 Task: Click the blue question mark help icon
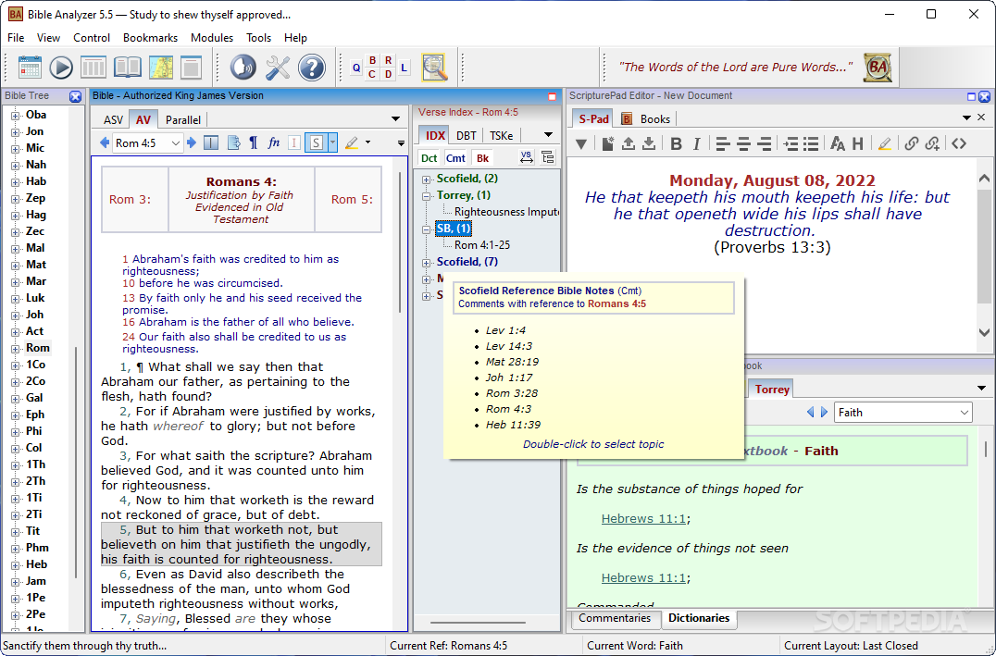click(312, 68)
